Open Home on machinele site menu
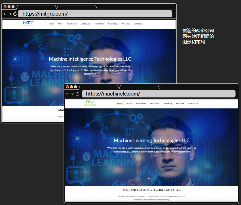241x205 pixels. pos(120,103)
